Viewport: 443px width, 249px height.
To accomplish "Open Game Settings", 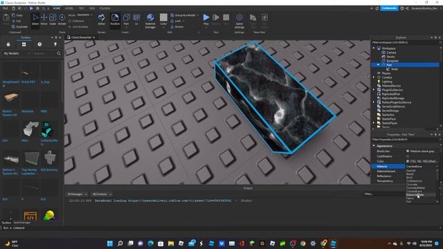I will coord(239,21).
